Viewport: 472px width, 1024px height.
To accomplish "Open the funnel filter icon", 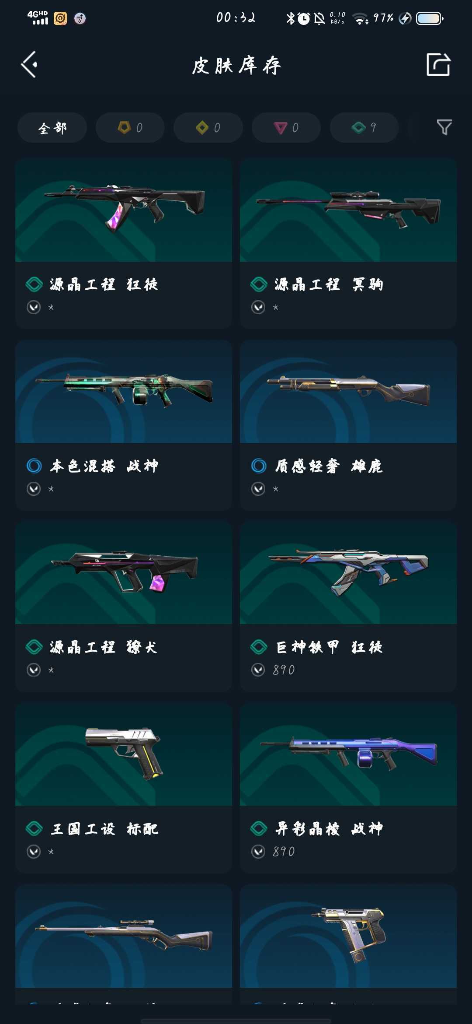I will 444,127.
